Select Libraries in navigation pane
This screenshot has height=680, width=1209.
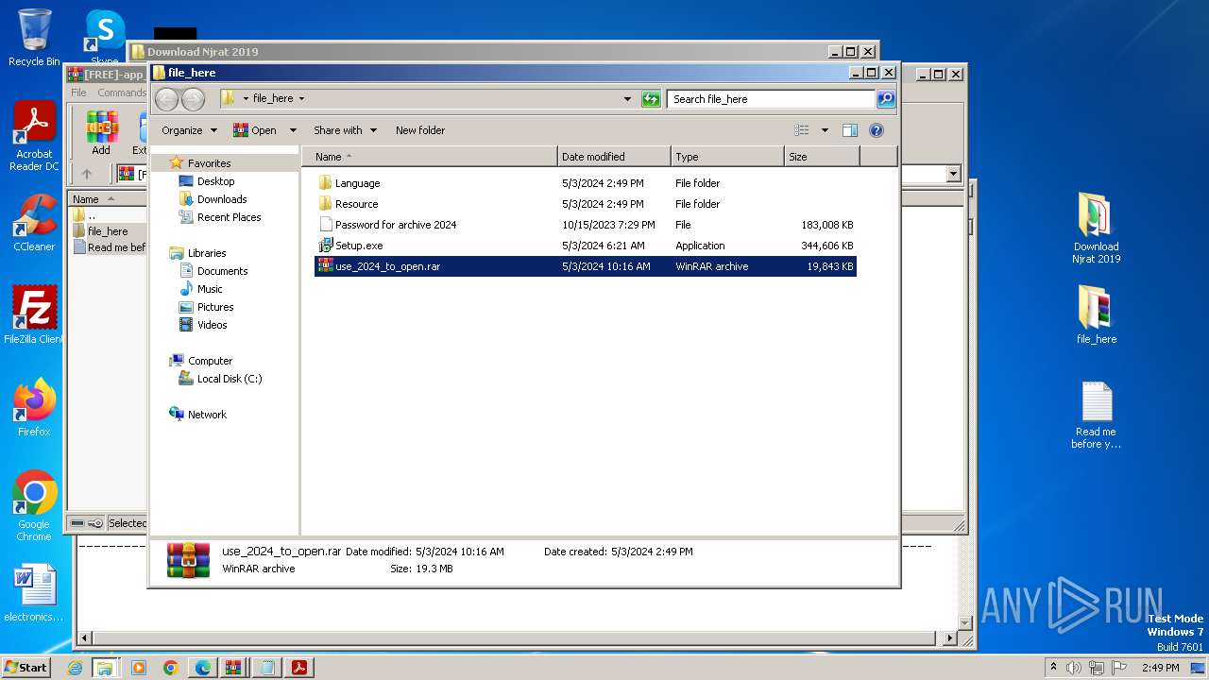click(207, 253)
